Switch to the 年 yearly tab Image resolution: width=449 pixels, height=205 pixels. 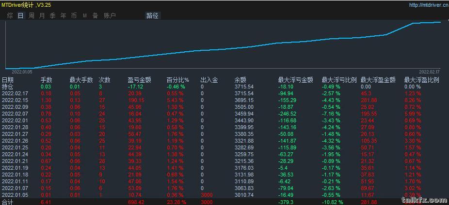[x=64, y=15]
